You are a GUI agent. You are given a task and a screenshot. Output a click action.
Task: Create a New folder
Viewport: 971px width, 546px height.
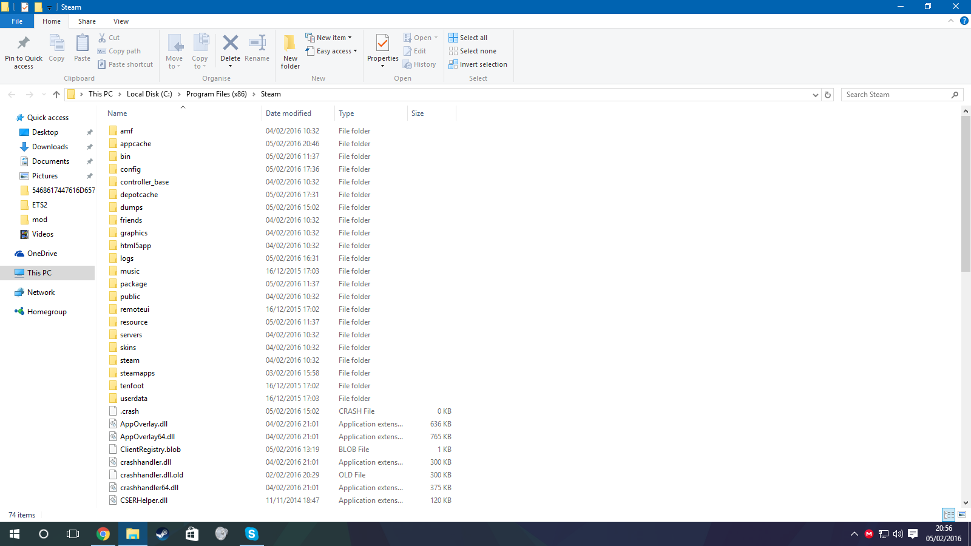point(290,52)
